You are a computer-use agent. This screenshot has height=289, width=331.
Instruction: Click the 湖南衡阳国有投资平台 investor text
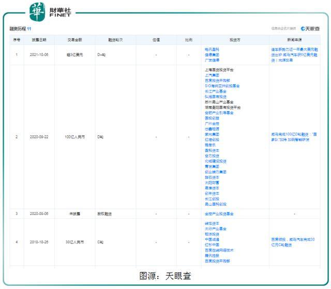pyautogui.click(x=223, y=108)
